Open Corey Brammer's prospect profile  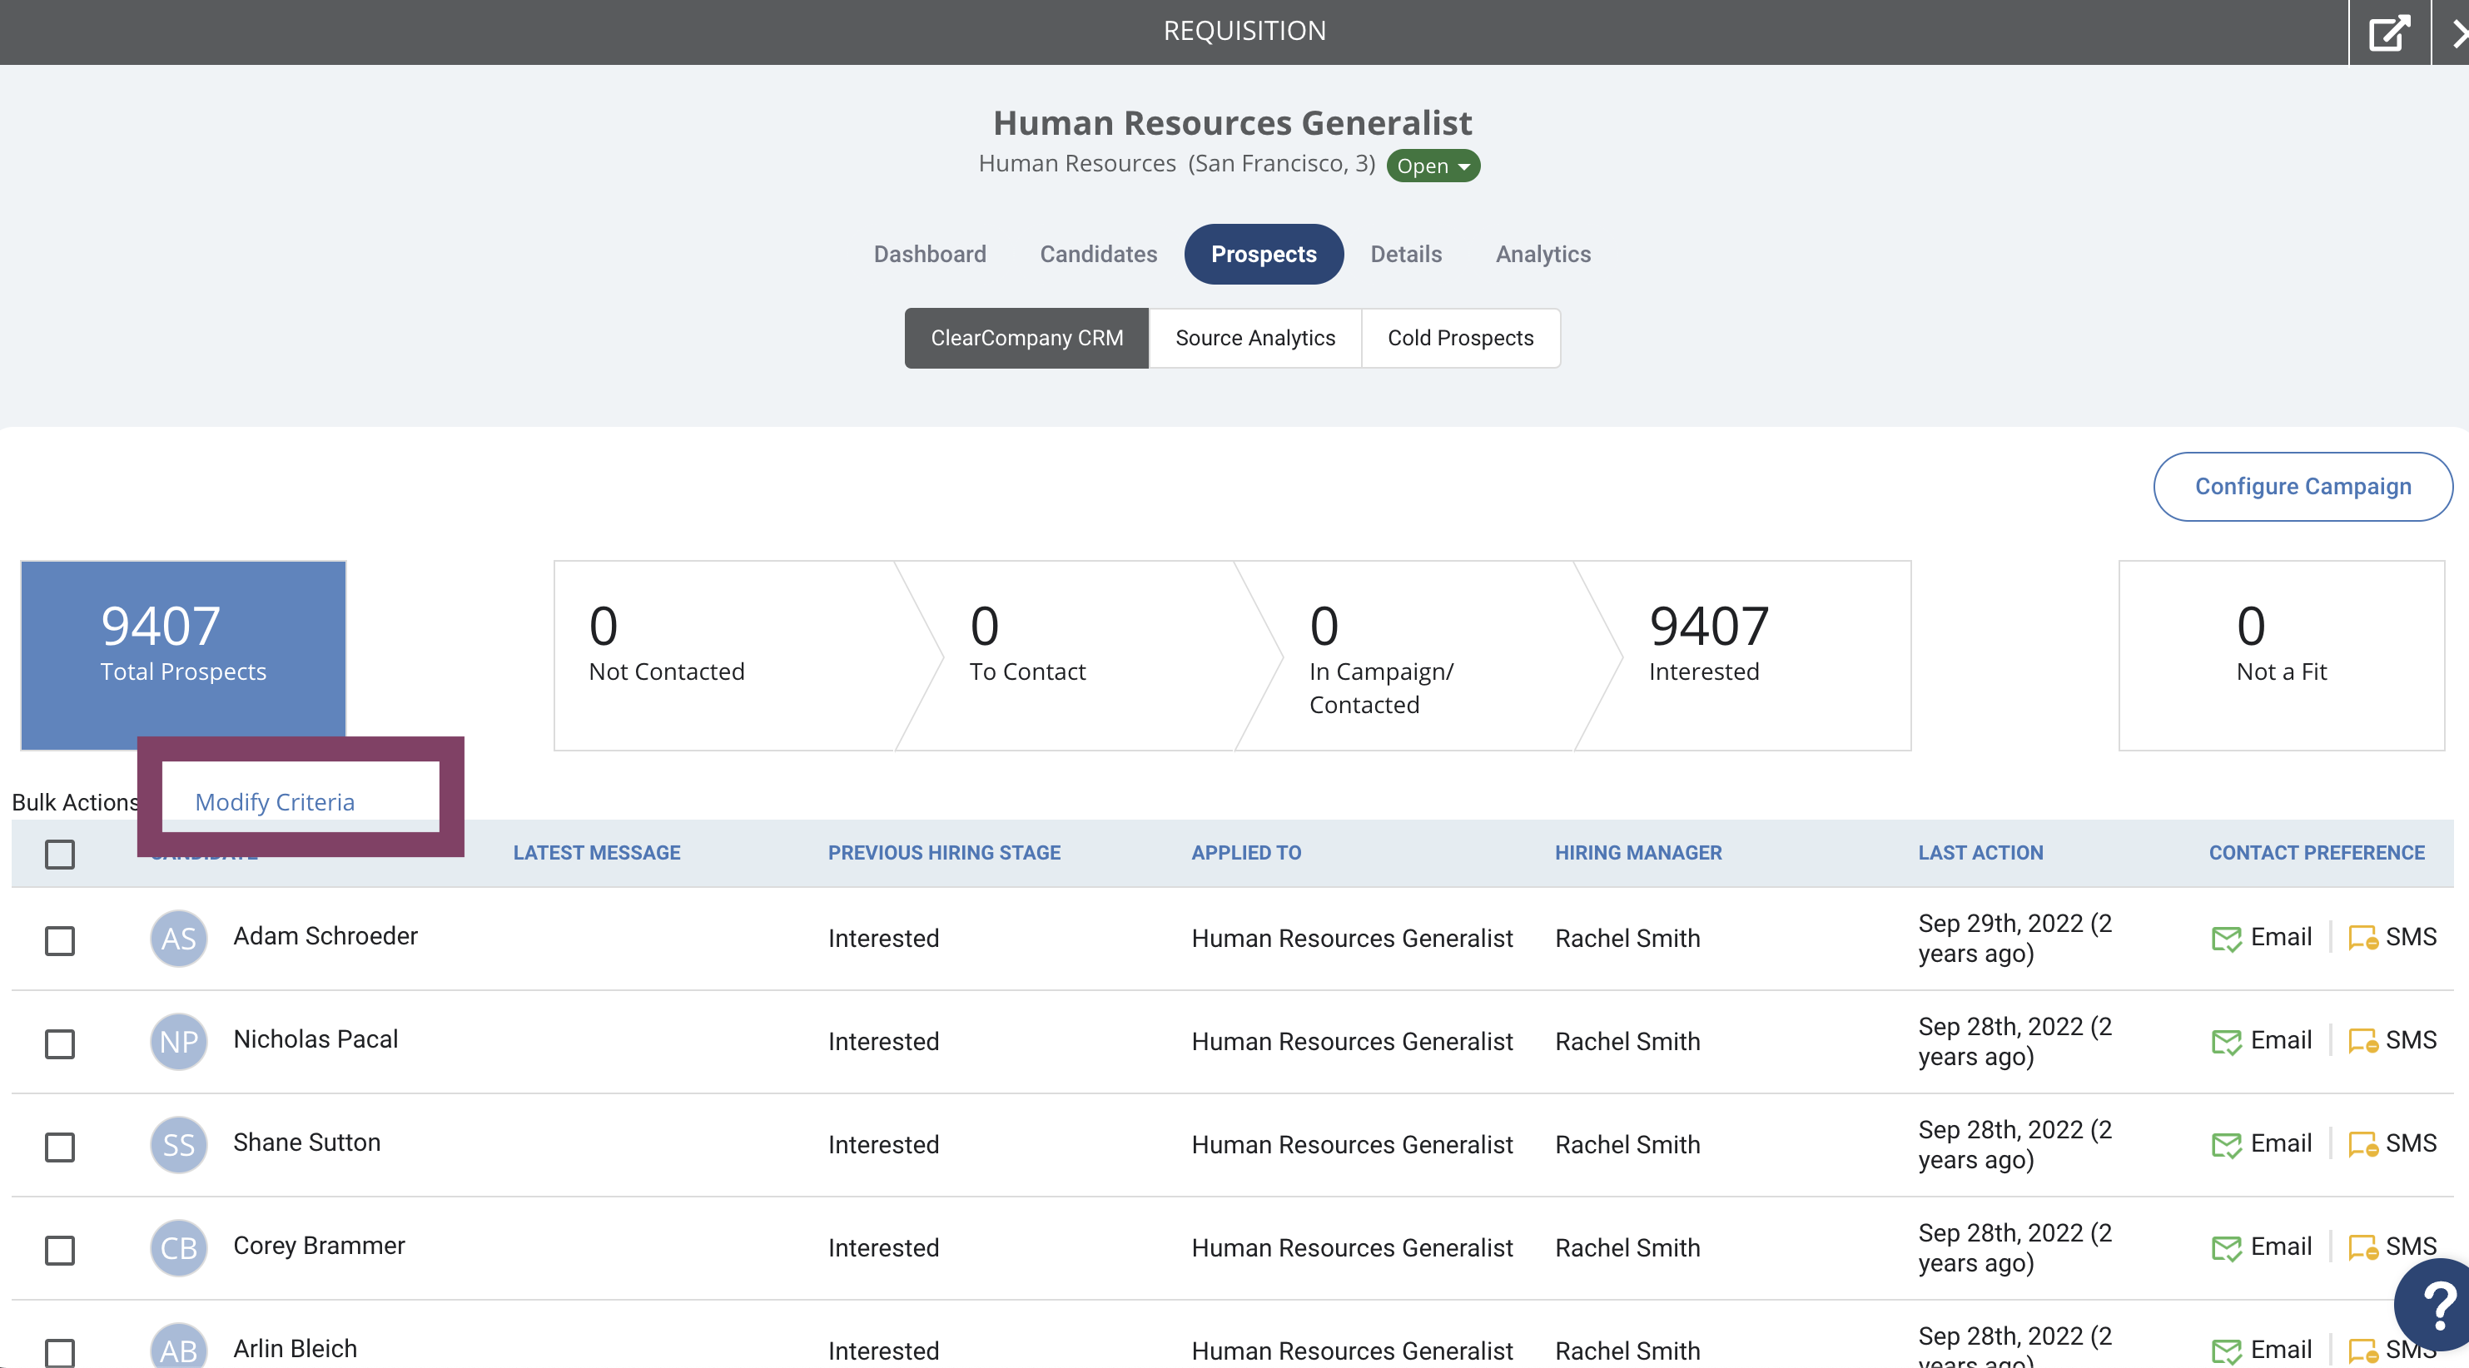pos(319,1247)
